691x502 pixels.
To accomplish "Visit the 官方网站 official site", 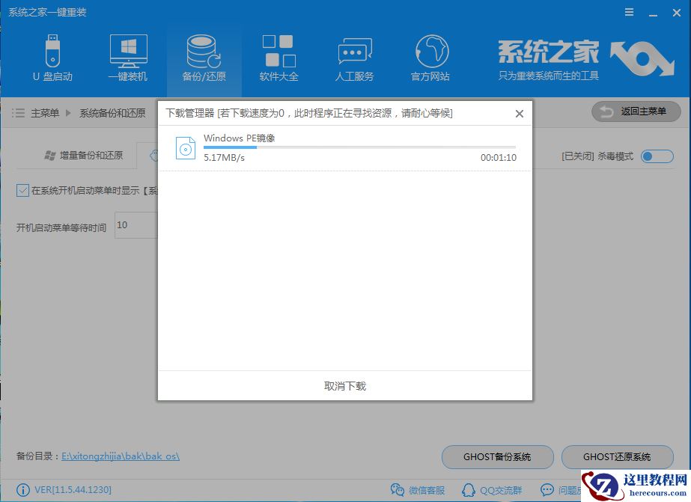I will coord(429,56).
